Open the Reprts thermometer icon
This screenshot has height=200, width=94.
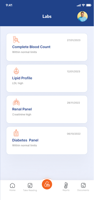click(66, 185)
